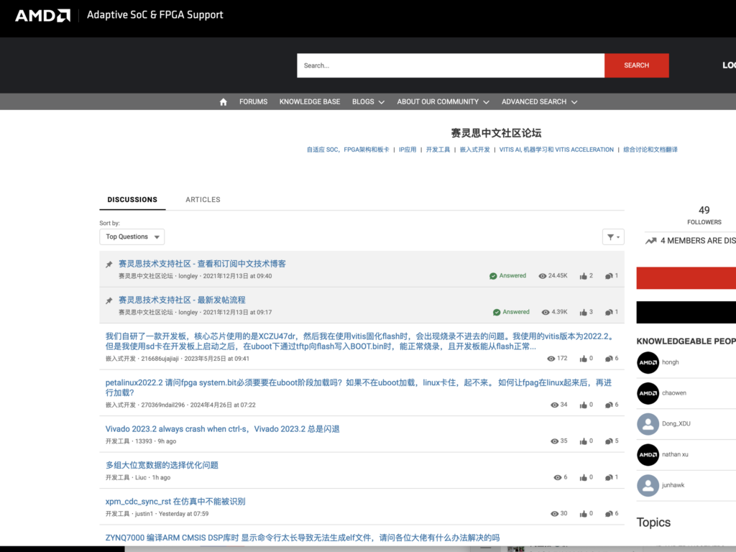Screen dimensions: 736x552
Task: Click comments icon on Vivado 2023.2 crash post
Action: 609,441
